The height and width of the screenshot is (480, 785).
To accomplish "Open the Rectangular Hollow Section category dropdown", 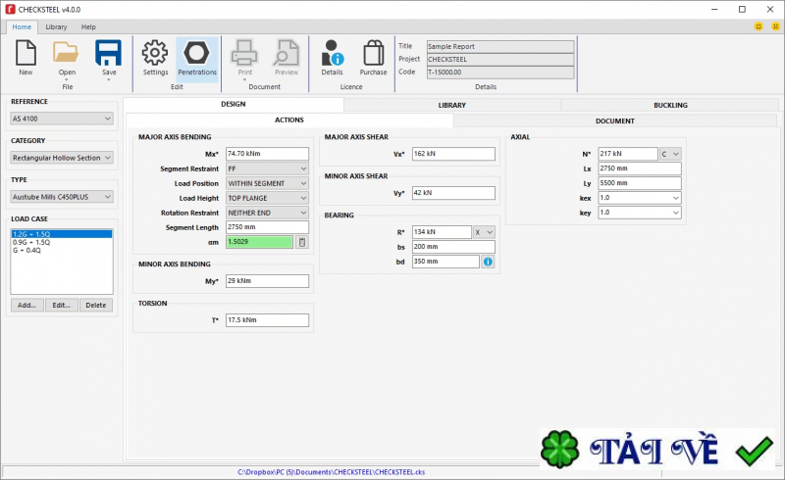I will 62,158.
